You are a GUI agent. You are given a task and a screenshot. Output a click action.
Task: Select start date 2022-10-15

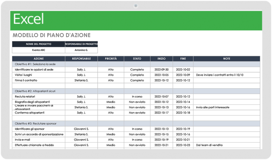[162, 134]
